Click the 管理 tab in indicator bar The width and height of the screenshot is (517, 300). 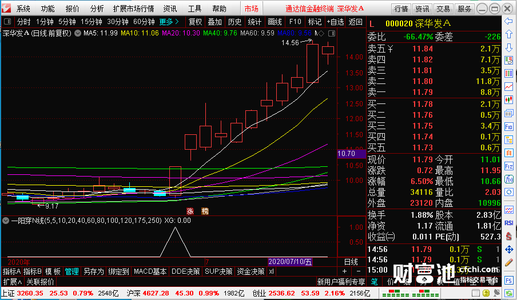(x=71, y=271)
